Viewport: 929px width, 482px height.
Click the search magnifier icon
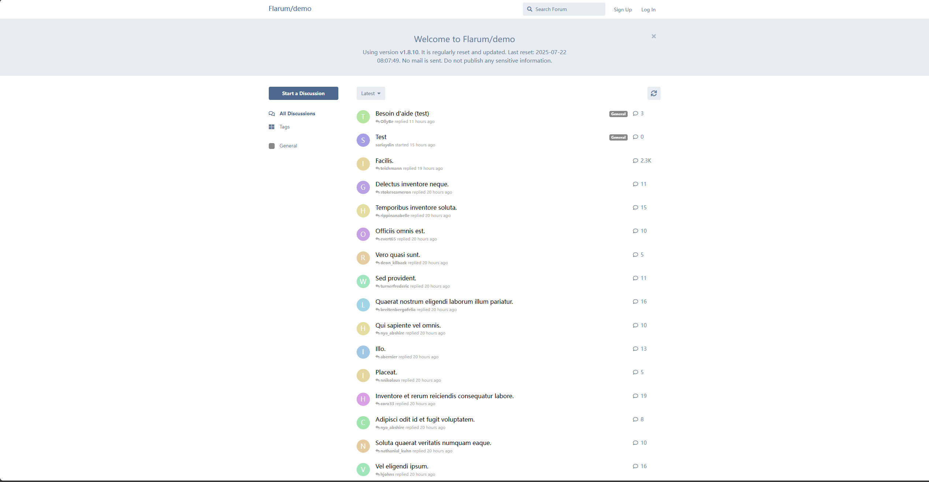click(x=529, y=9)
